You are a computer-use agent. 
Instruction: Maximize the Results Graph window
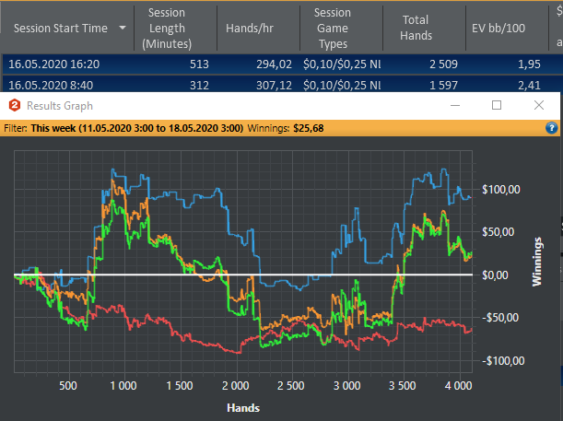497,106
